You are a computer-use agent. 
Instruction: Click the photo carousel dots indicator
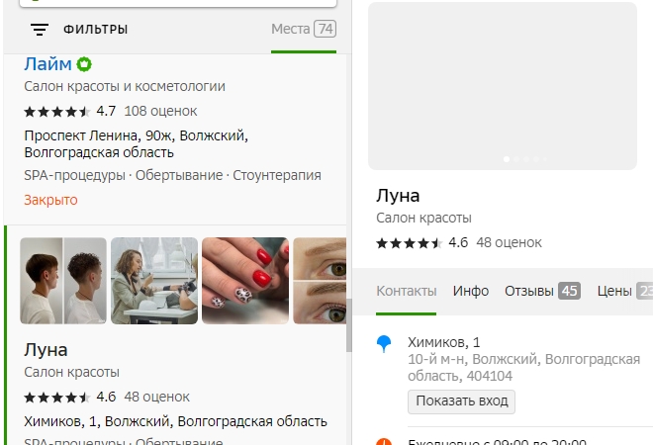(x=523, y=158)
